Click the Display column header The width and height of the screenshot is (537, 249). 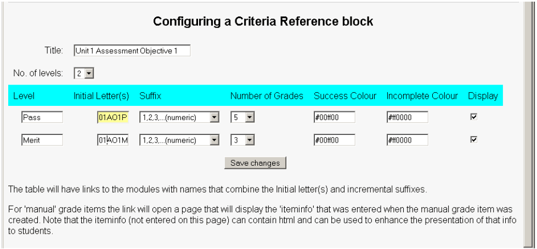click(x=483, y=96)
